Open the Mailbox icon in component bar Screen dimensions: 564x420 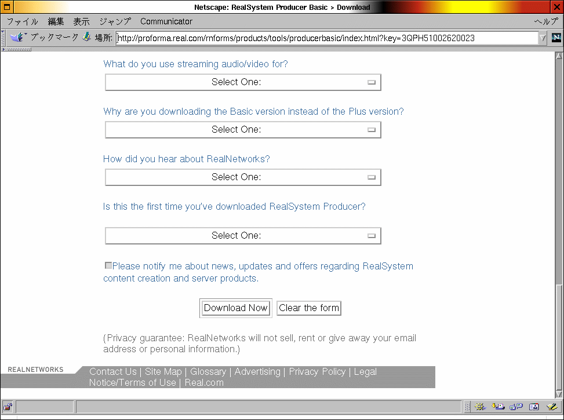click(498, 407)
